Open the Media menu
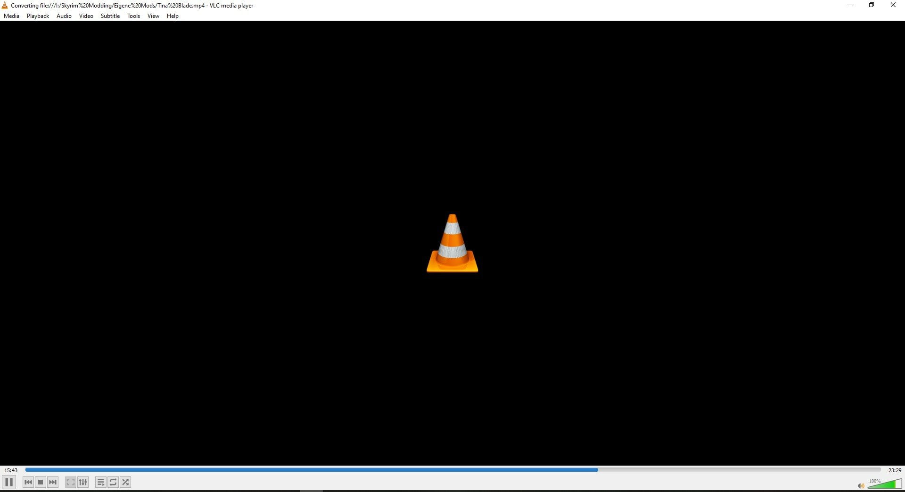The height and width of the screenshot is (492, 905). point(12,16)
